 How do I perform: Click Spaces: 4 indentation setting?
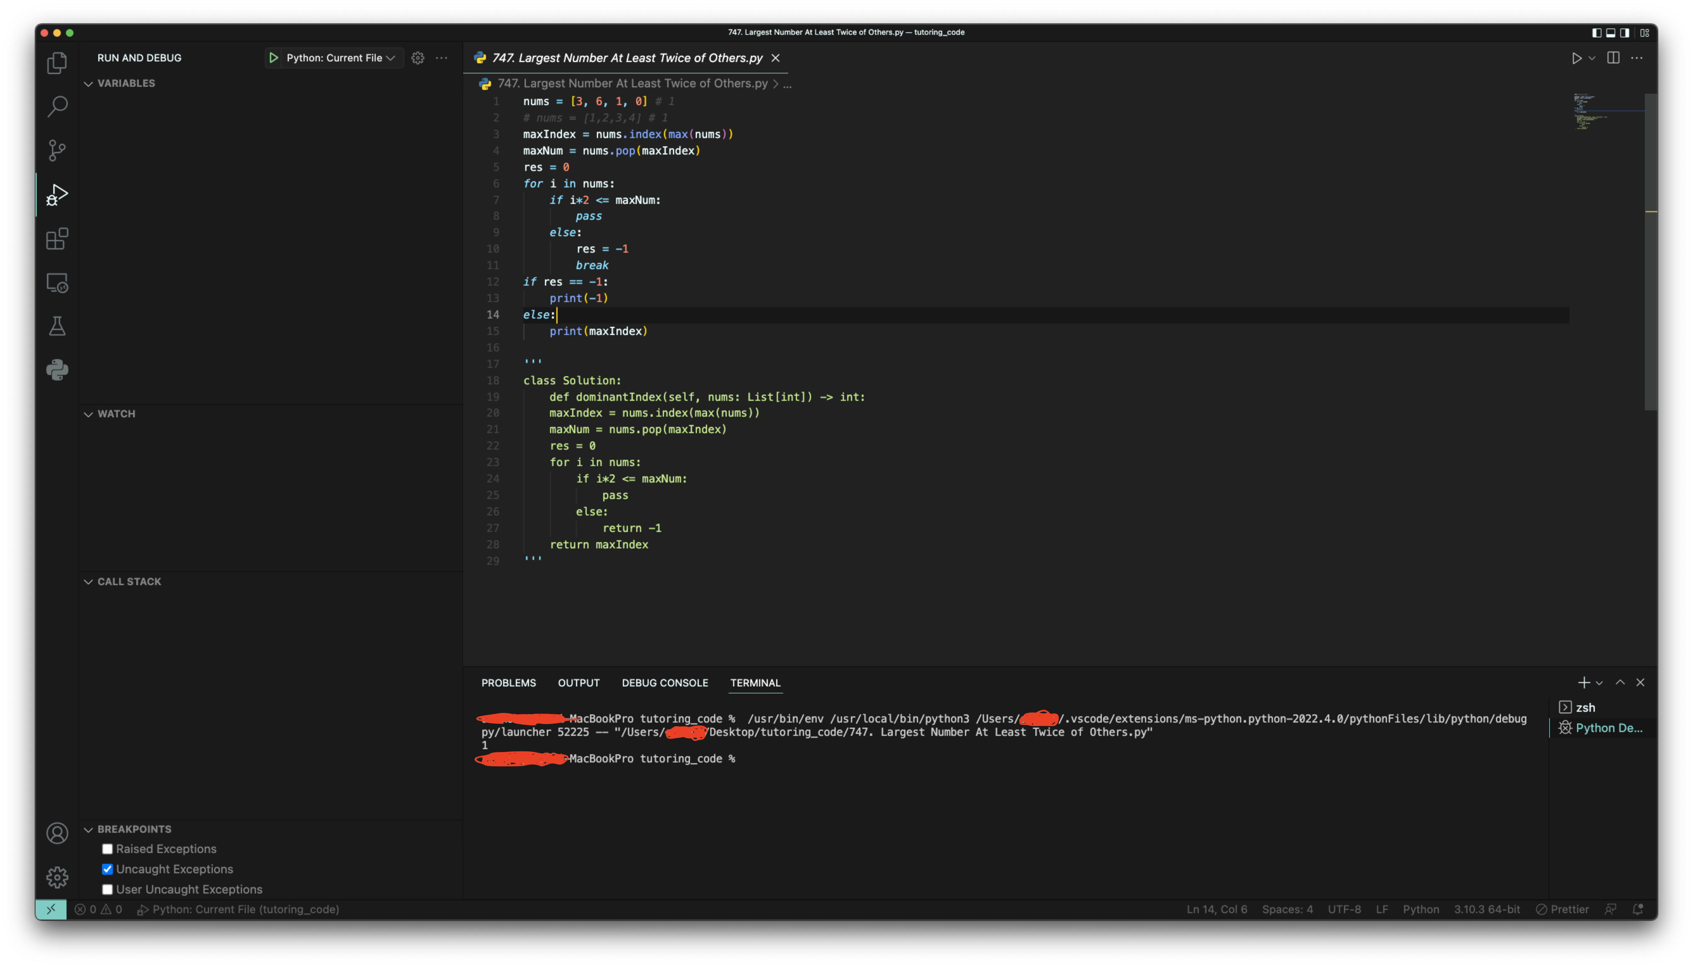coord(1287,909)
